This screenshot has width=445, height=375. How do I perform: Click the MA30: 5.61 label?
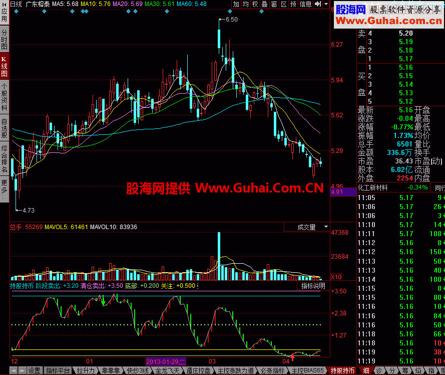[x=160, y=5]
